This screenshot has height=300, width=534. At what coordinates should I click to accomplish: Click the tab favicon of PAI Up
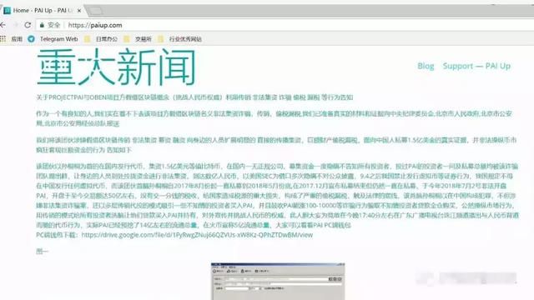7,11
